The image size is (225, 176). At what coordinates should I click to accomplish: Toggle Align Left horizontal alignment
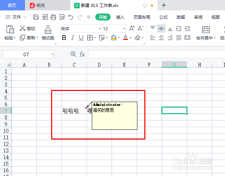tap(153, 37)
